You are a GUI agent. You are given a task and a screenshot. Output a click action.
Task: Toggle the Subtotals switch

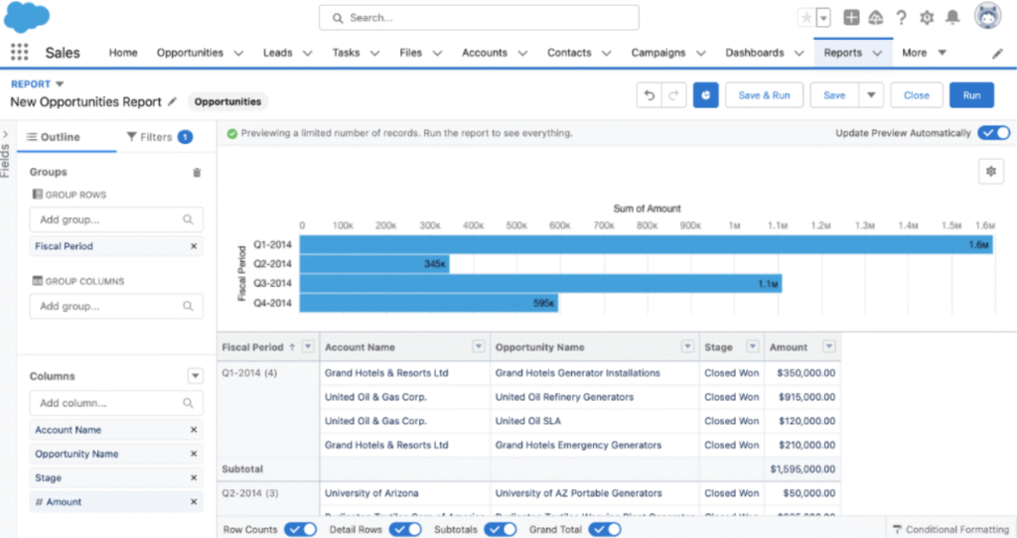pos(501,530)
